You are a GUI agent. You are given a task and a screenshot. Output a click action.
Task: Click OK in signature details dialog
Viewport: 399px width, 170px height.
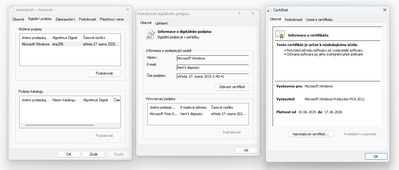[x=246, y=150]
